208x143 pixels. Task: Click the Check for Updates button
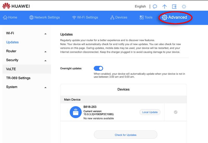[x=126, y=135]
